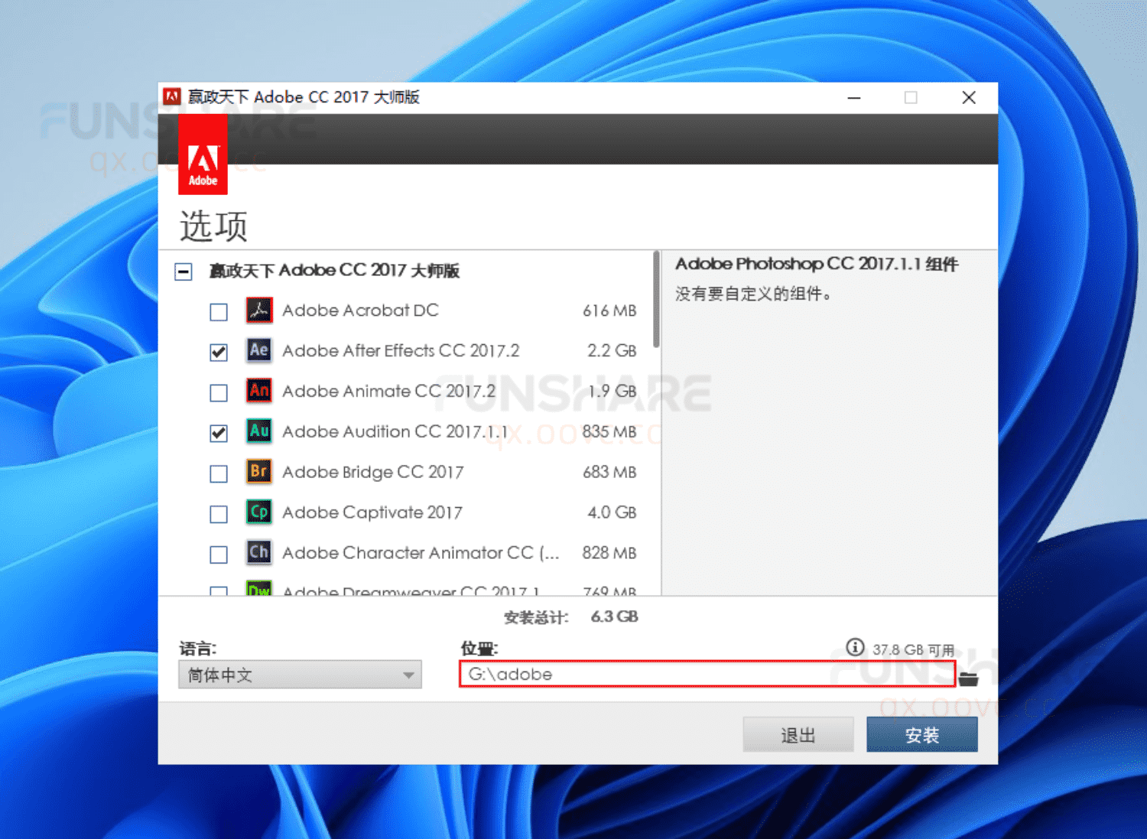Click the 828 MB size value
Image resolution: width=1147 pixels, height=839 pixels.
[609, 552]
